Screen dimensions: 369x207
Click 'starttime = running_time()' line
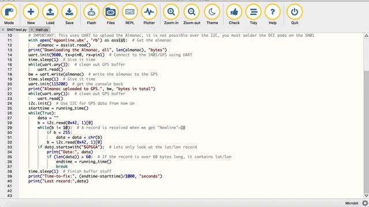[x=58, y=108]
